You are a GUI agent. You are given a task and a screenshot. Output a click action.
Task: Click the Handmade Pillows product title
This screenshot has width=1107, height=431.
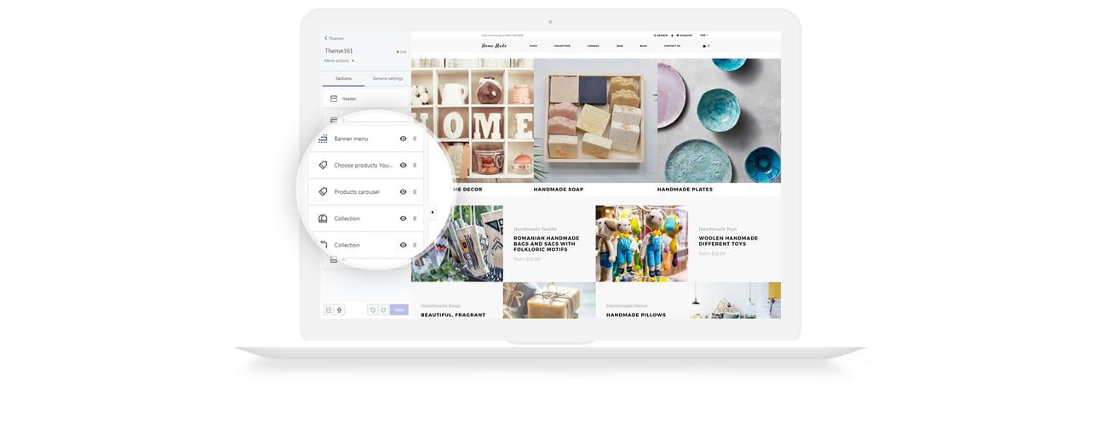click(636, 315)
